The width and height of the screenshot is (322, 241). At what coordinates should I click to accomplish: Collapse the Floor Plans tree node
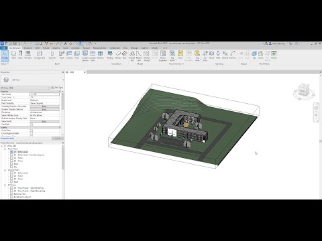tap(5, 149)
